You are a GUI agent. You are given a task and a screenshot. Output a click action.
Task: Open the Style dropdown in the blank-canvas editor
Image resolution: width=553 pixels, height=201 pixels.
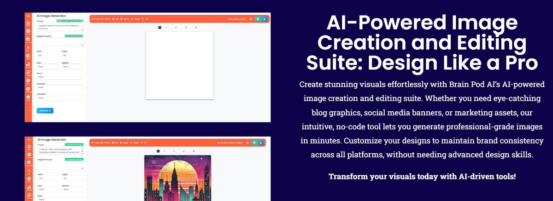coord(48,66)
